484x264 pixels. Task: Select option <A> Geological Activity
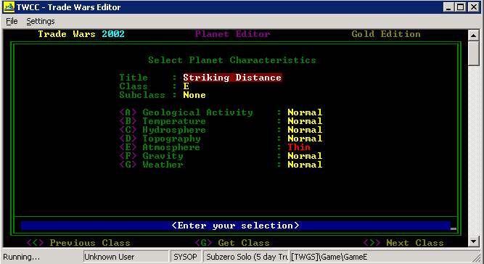[186, 112]
